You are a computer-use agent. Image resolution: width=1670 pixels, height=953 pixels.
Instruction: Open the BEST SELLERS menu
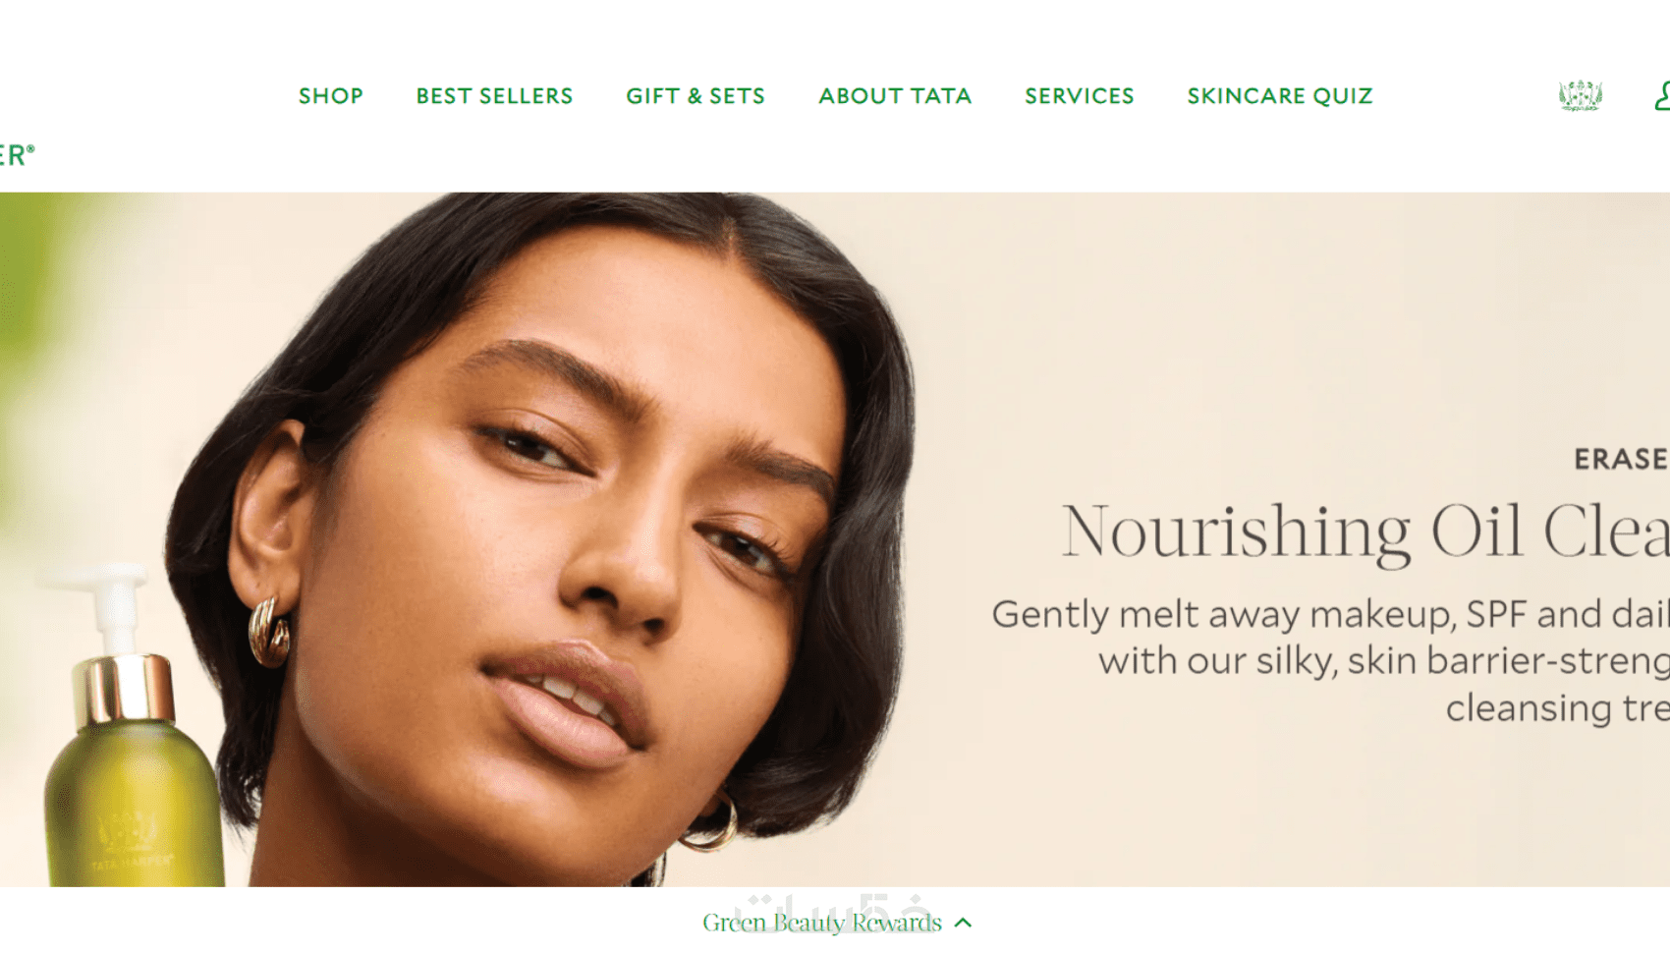494,96
